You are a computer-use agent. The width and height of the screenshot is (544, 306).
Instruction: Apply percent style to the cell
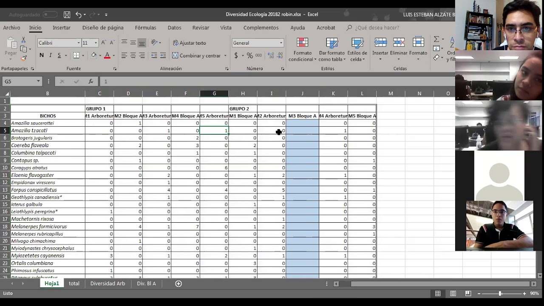pos(250,55)
